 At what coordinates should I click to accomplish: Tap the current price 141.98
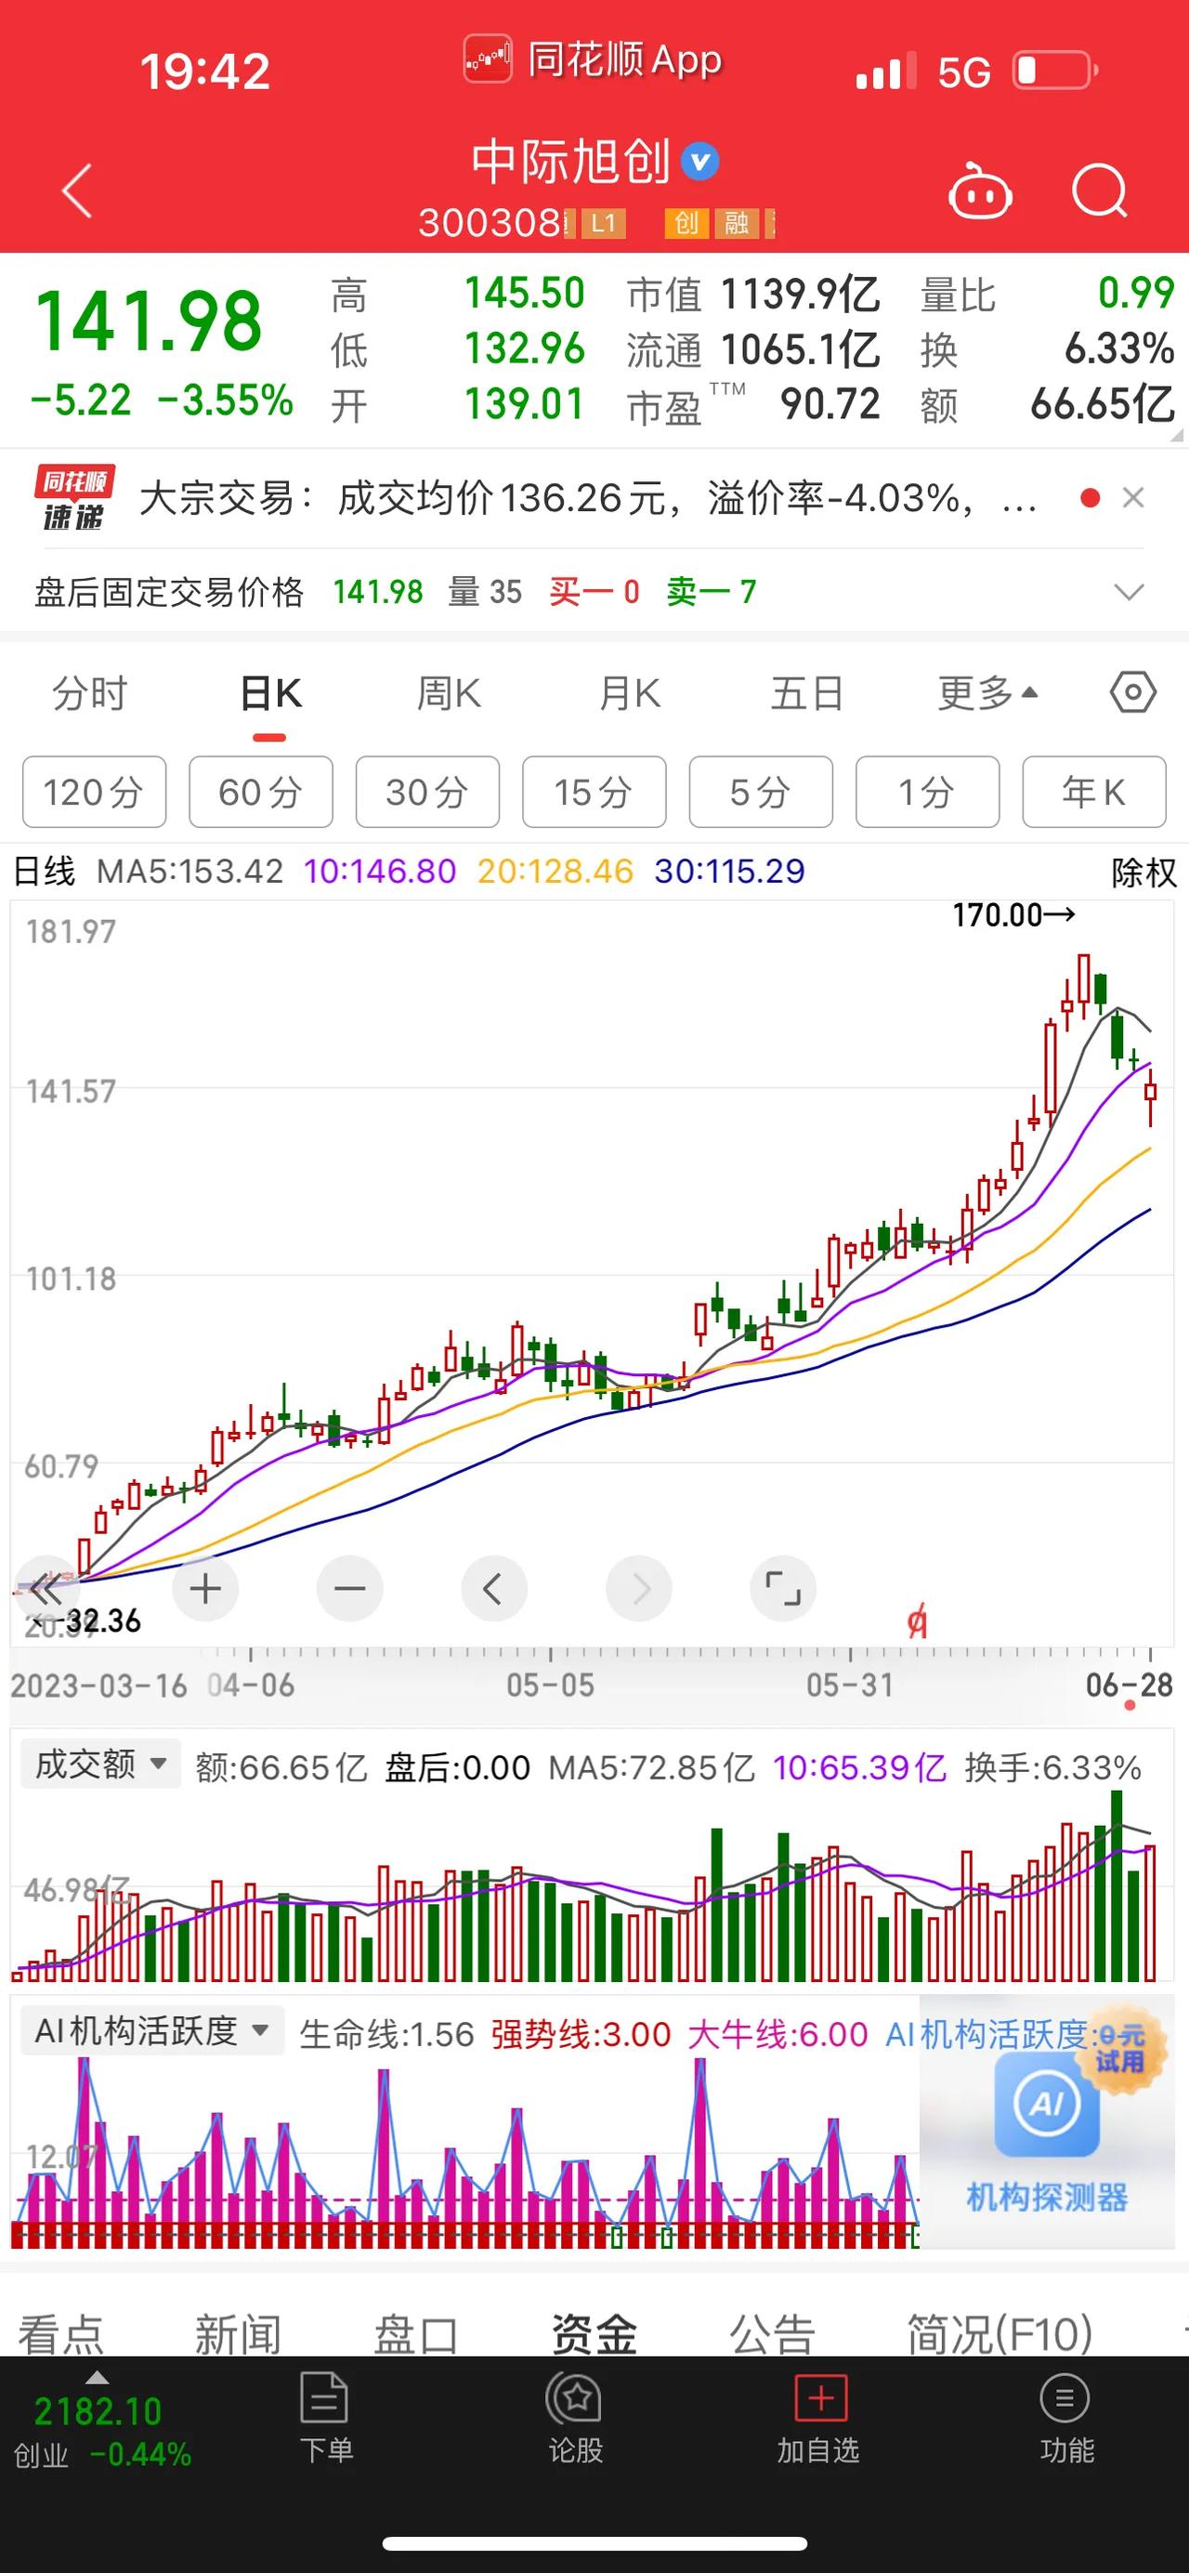point(149,322)
